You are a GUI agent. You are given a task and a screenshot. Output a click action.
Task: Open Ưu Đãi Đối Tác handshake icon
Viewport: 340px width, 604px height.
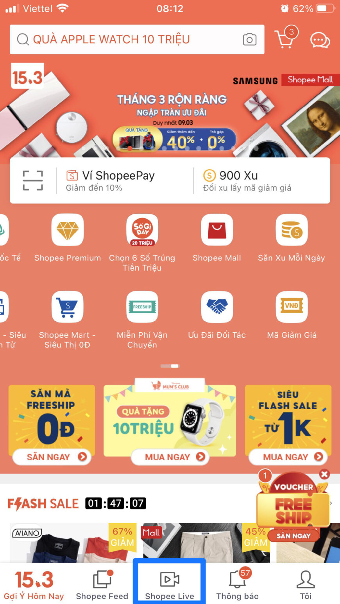[217, 307]
